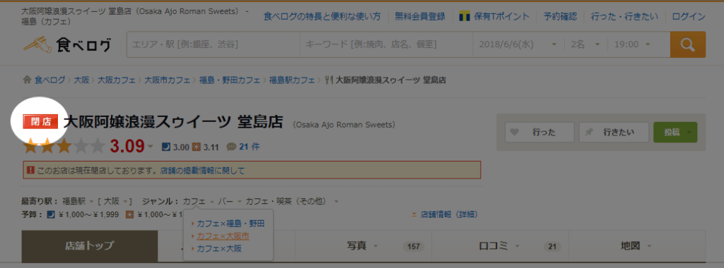Open the 2名 party size dropdown

(585, 44)
